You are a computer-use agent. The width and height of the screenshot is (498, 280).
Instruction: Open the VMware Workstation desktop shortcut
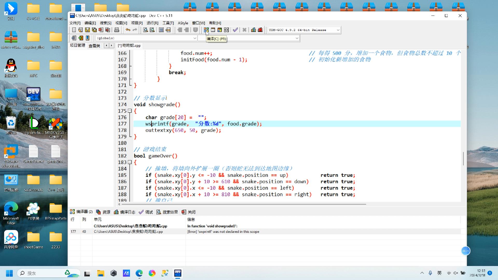[11, 156]
